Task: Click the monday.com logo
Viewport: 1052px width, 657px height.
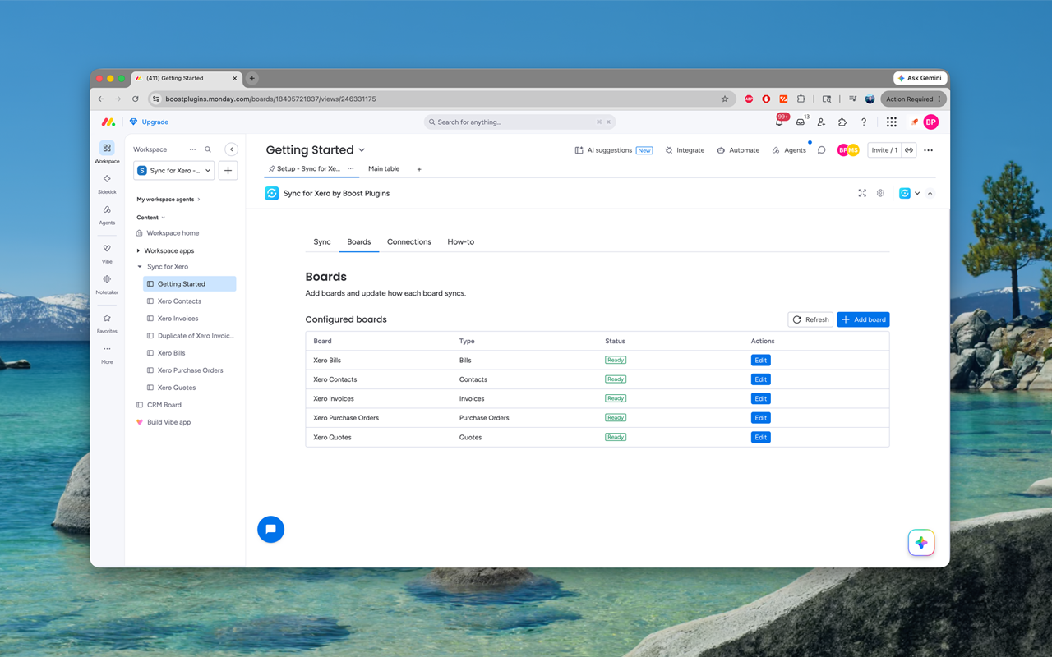Action: click(x=108, y=122)
